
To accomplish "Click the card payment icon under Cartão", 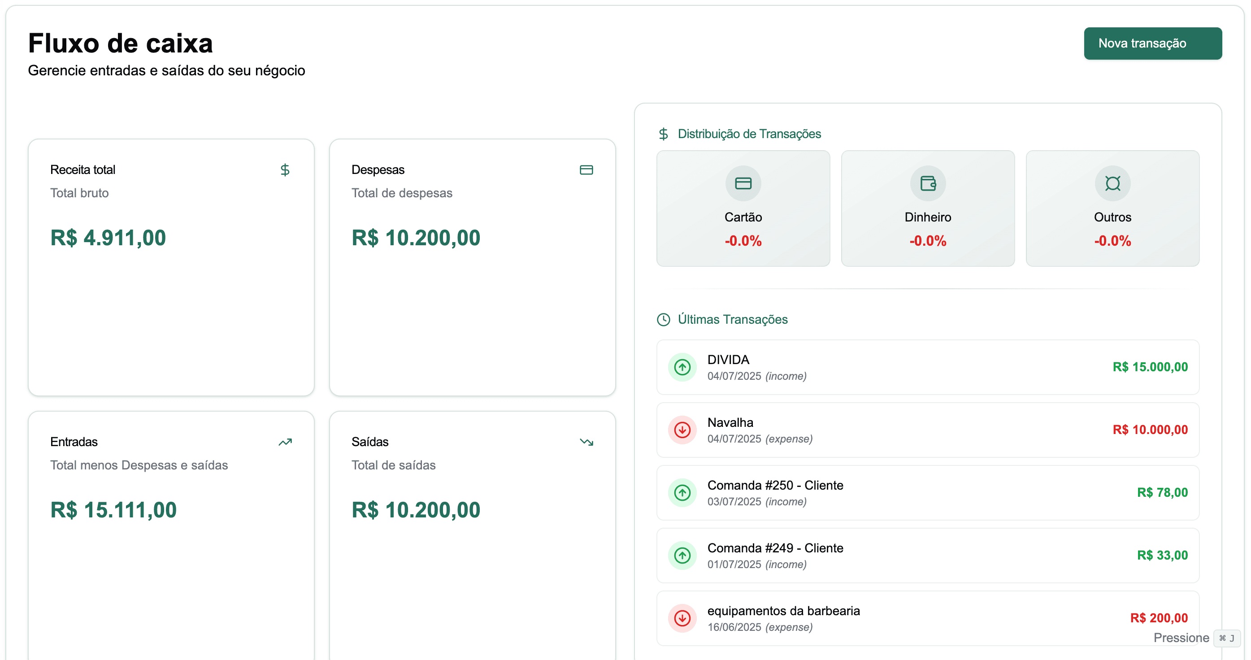I will pyautogui.click(x=743, y=183).
